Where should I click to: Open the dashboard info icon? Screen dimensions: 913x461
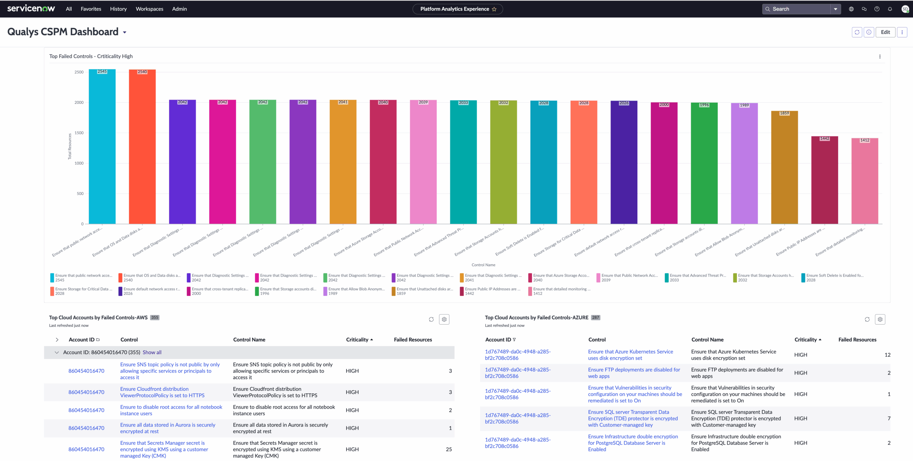point(869,32)
